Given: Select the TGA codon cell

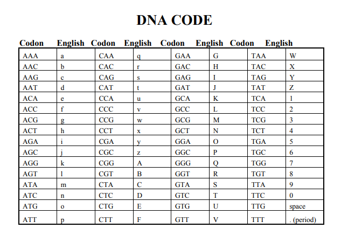Looking at the screenshot, I should [x=259, y=141].
